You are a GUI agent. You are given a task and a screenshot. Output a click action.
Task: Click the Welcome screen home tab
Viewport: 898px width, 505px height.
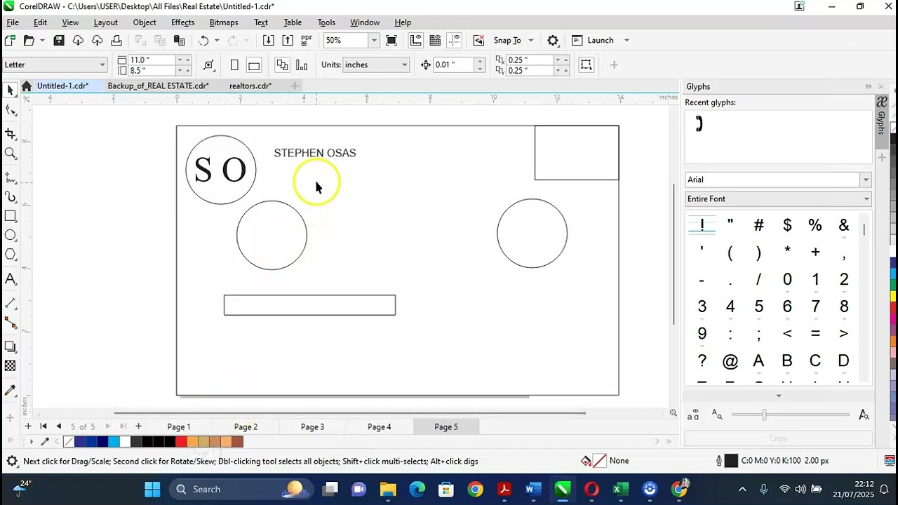27,86
